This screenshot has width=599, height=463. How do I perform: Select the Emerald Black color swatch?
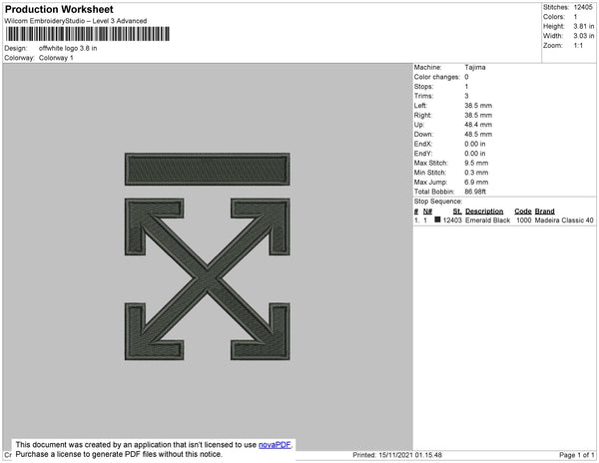pyautogui.click(x=437, y=220)
